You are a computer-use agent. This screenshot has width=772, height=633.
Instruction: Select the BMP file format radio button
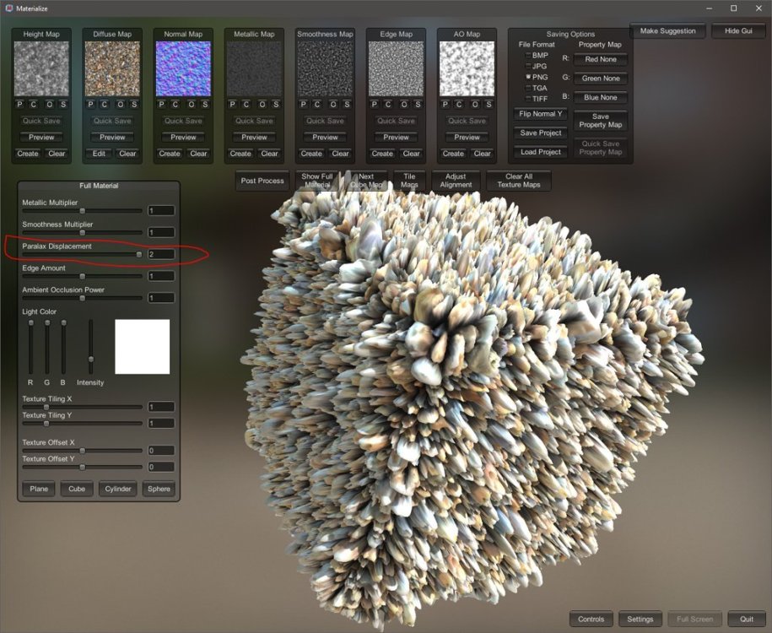[x=528, y=56]
